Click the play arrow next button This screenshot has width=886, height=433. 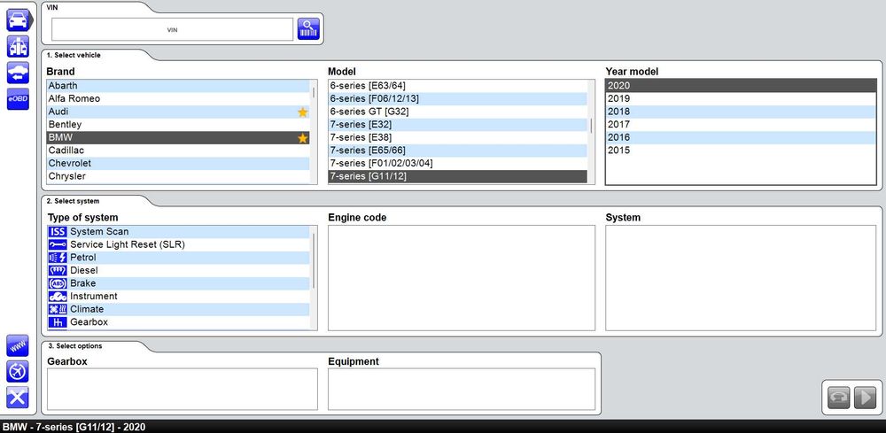(865, 398)
